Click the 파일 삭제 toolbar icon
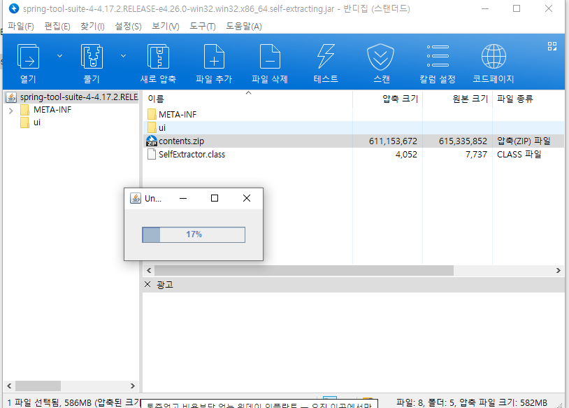This screenshot has width=569, height=408. [x=270, y=57]
